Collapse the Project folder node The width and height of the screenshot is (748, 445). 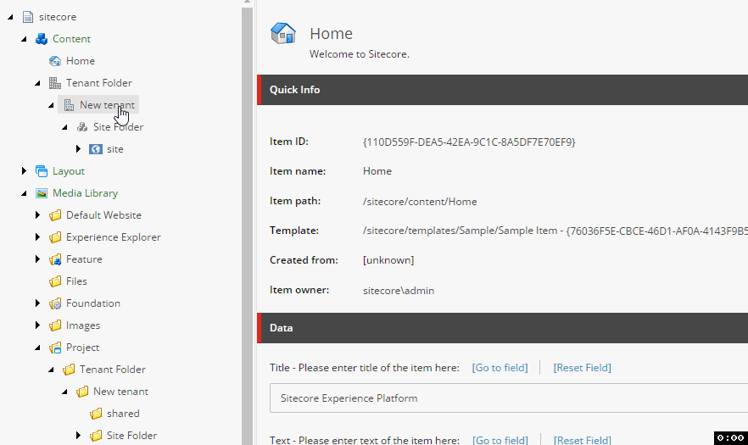[x=37, y=348]
